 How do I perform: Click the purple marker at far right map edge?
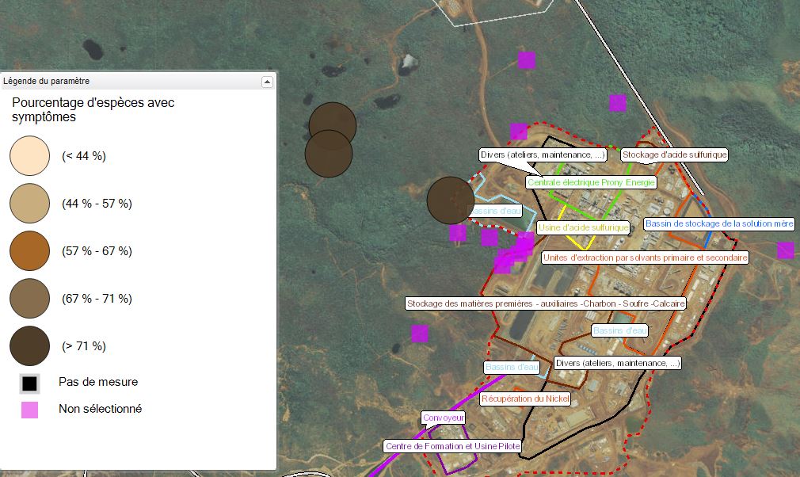[x=785, y=250]
